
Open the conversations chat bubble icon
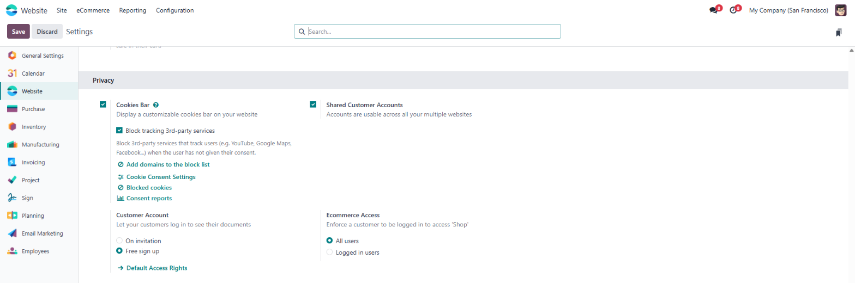713,10
